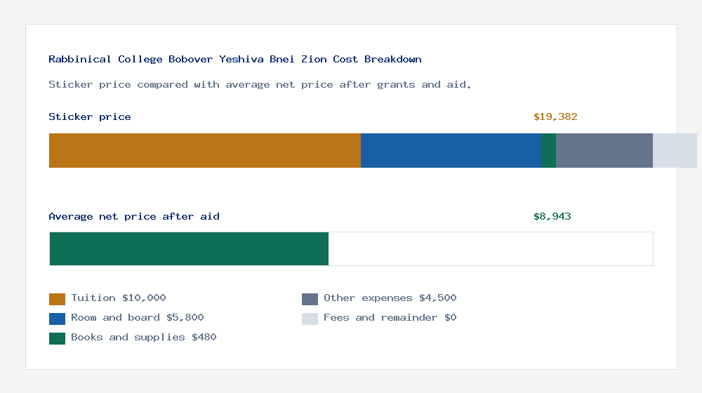Select the thin green books segment
This screenshot has height=393, width=702.
(548, 150)
